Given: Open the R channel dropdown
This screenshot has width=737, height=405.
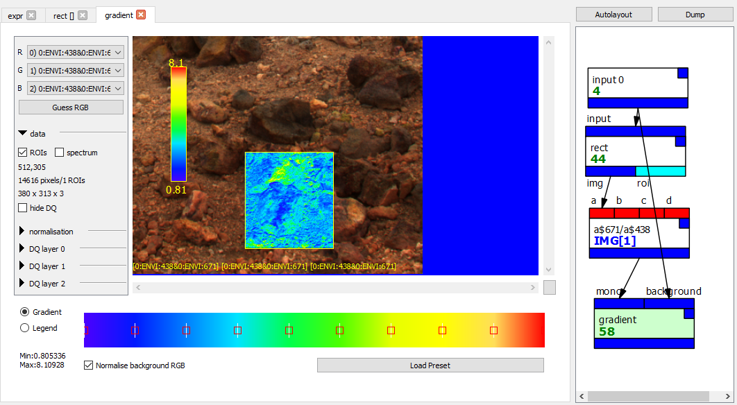Looking at the screenshot, I should (75, 52).
